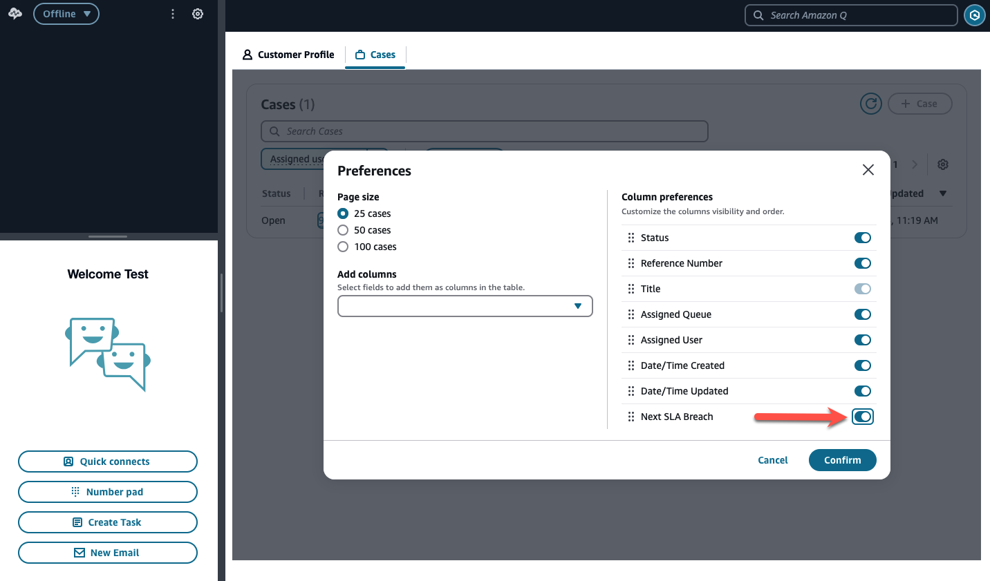This screenshot has height=581, width=990.
Task: Toggle off the Next SLA Breach column
Action: pyautogui.click(x=862, y=417)
